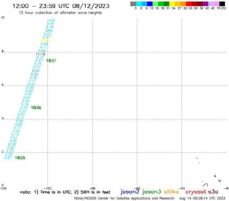Click the note about UTC and SWH feet
Screen dimensions: 229x201
65,192
